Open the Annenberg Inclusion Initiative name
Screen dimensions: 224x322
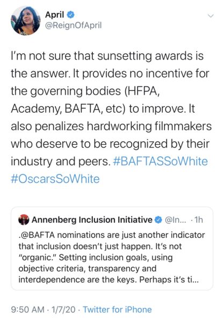point(92,219)
